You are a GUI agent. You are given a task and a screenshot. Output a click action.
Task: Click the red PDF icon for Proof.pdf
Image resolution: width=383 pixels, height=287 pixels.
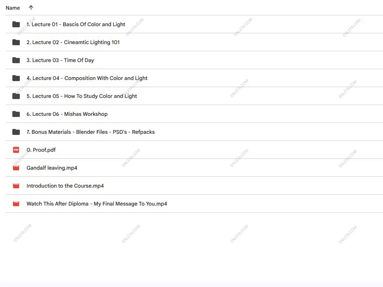16,150
